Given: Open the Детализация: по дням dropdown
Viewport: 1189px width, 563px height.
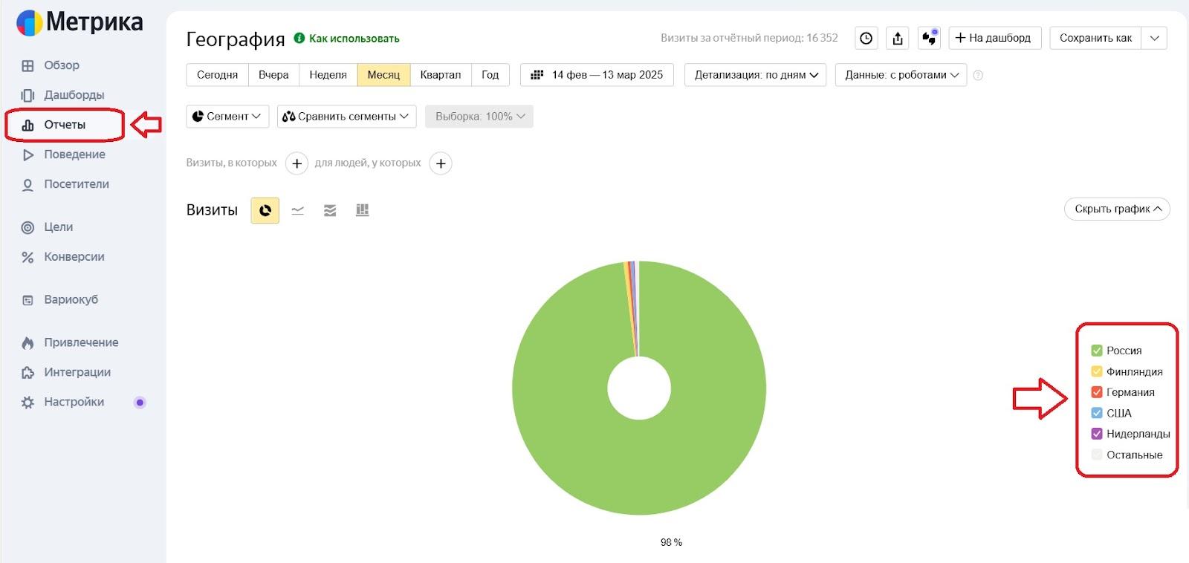Looking at the screenshot, I should [x=755, y=75].
